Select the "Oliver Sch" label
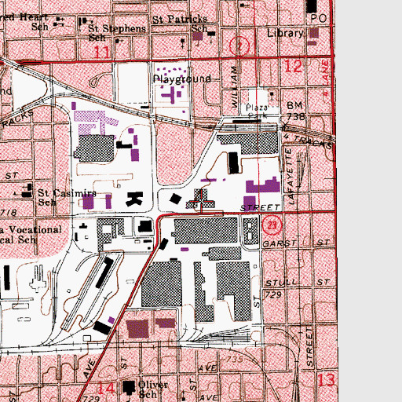402x402 pixels. (x=153, y=389)
